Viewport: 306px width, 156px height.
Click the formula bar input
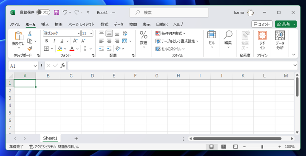(180, 66)
